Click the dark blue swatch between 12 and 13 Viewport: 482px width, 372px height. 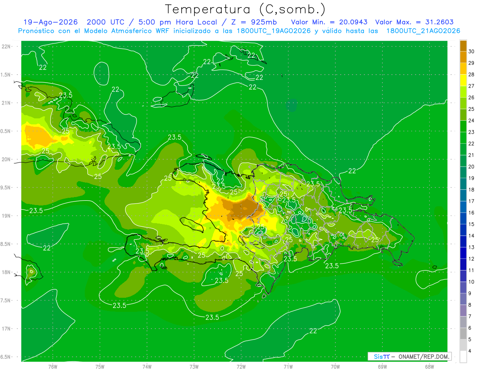[463, 253]
